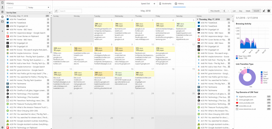Open the Today range dropdown
Image resolution: width=272 pixels, height=129 pixels.
point(39,8)
